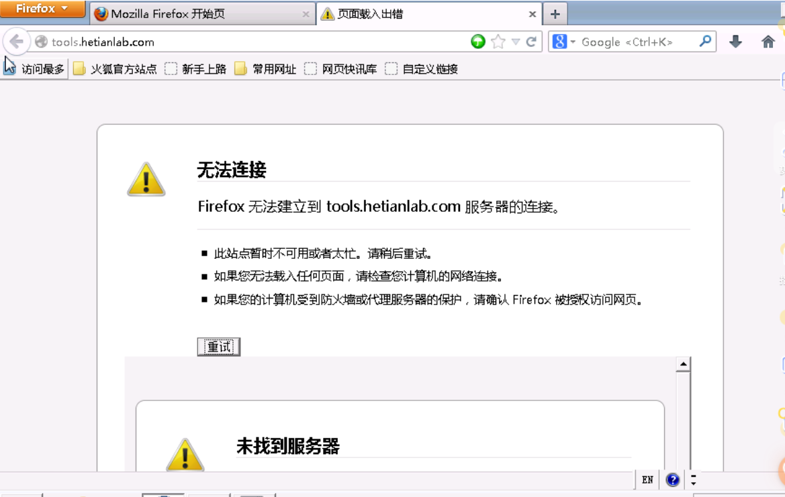Click the blue help question mark icon
Screen dimensions: 785x497
pos(673,480)
